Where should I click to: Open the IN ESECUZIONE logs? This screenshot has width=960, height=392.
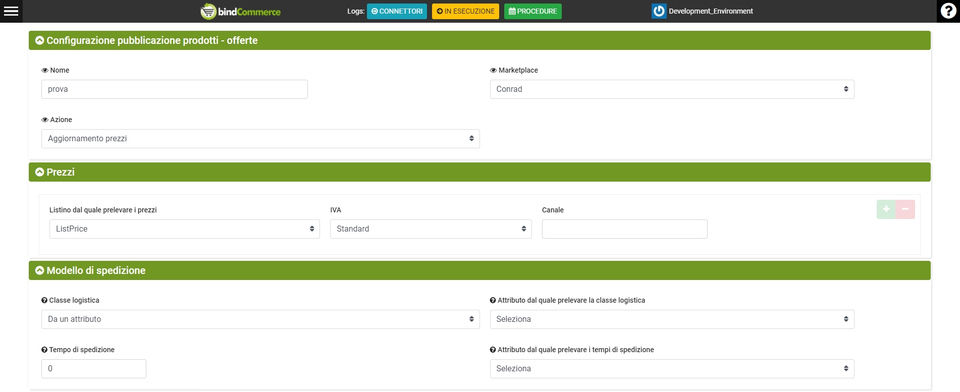pyautogui.click(x=465, y=11)
